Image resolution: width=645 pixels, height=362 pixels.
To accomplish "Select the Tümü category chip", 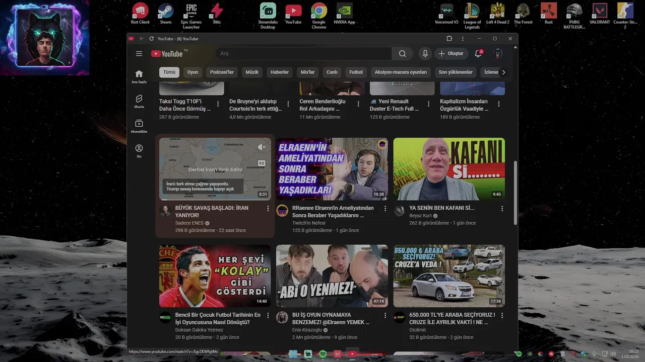I will (x=169, y=72).
